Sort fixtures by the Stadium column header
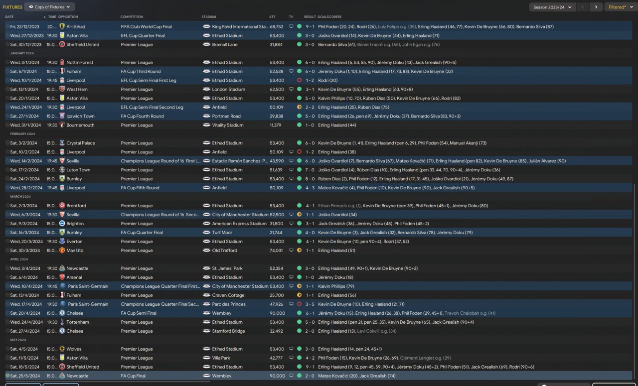The width and height of the screenshot is (638, 386). click(x=209, y=17)
